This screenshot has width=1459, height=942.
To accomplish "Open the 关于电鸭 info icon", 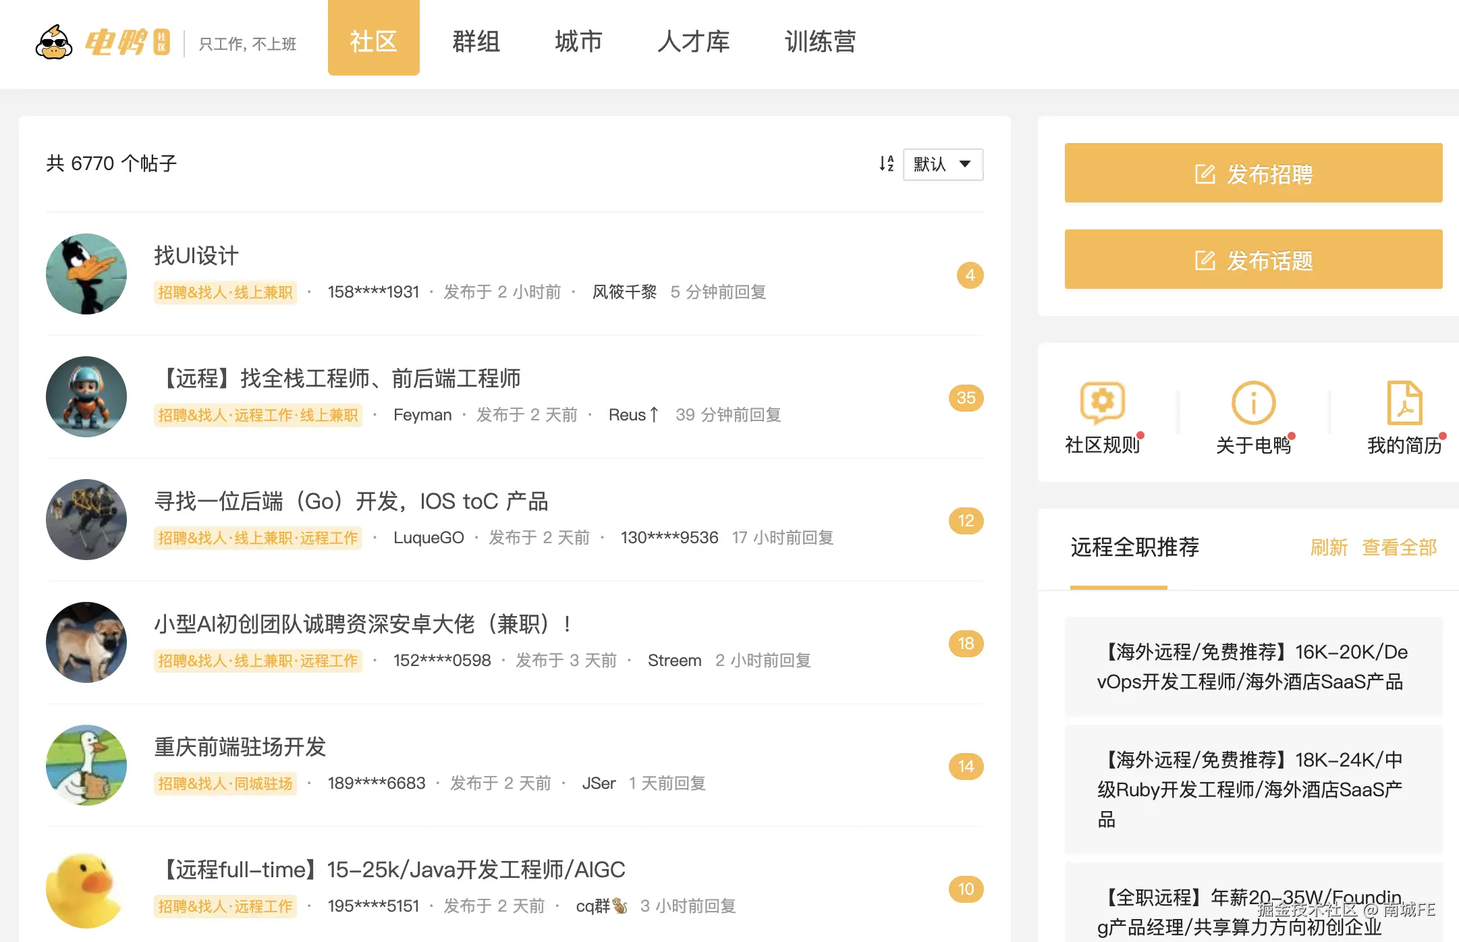I will point(1253,403).
